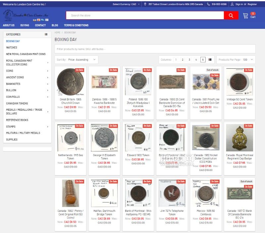Open Canada 1981 Proof Like Coin Set image
The width and height of the screenshot is (265, 233).
point(206,82)
